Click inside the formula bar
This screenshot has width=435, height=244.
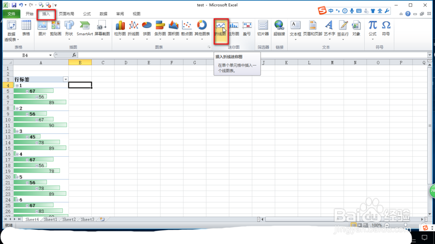[252, 55]
